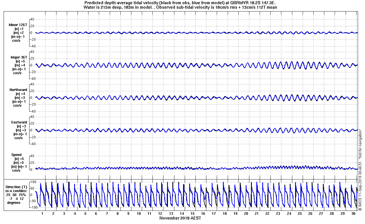Select the 'Minor 126T' panel label

[x=18, y=25]
